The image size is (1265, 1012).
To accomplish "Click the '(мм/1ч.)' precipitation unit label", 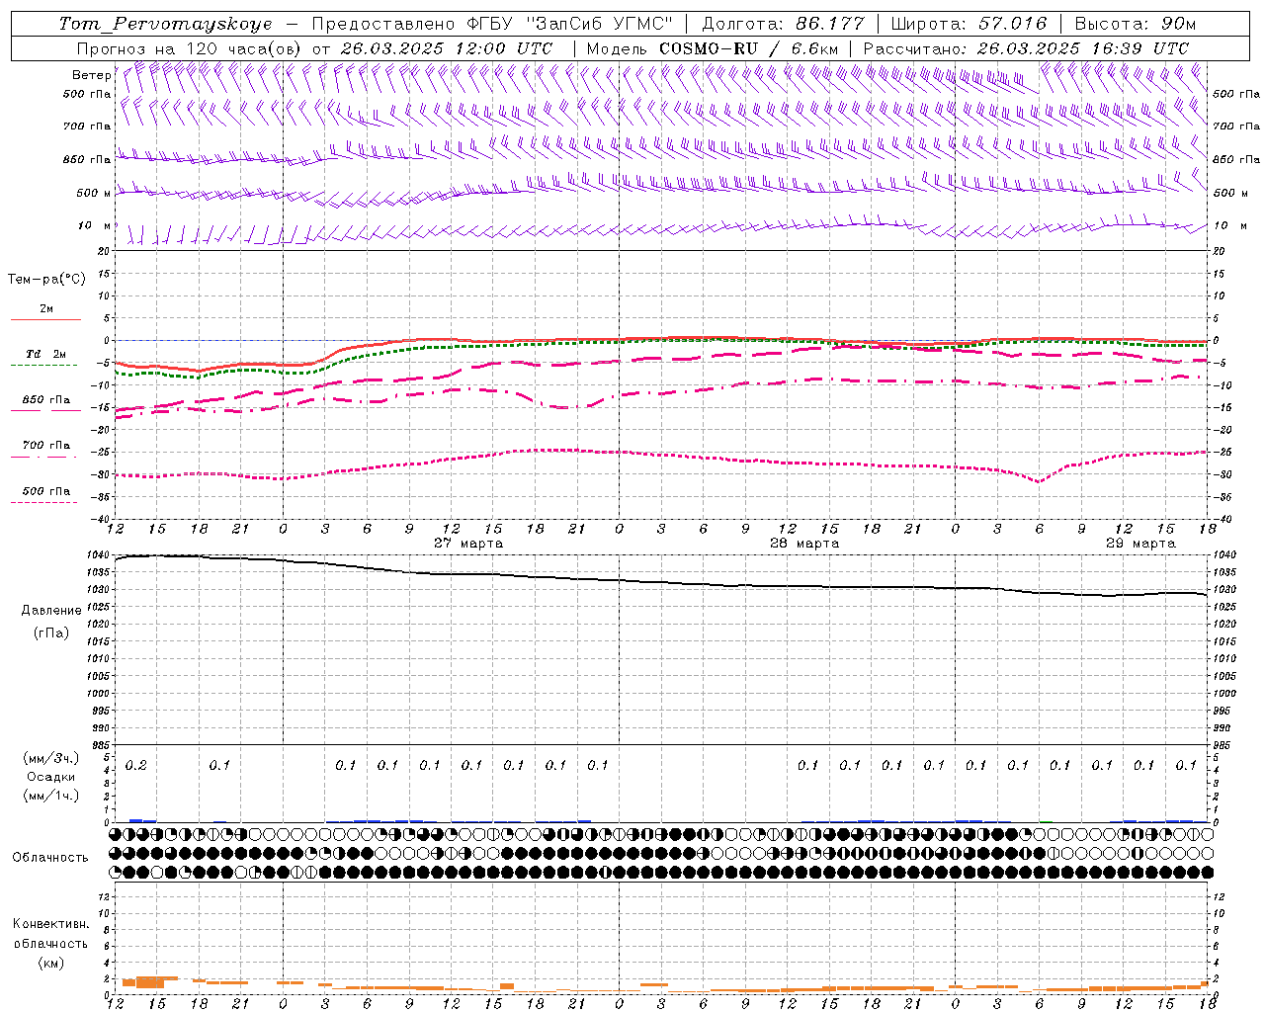I will (51, 796).
